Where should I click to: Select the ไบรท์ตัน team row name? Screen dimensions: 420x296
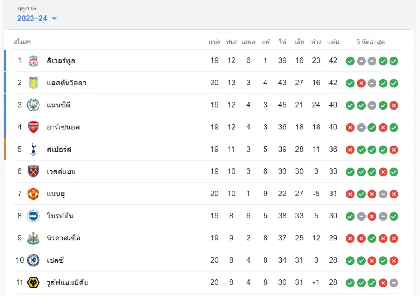point(60,216)
